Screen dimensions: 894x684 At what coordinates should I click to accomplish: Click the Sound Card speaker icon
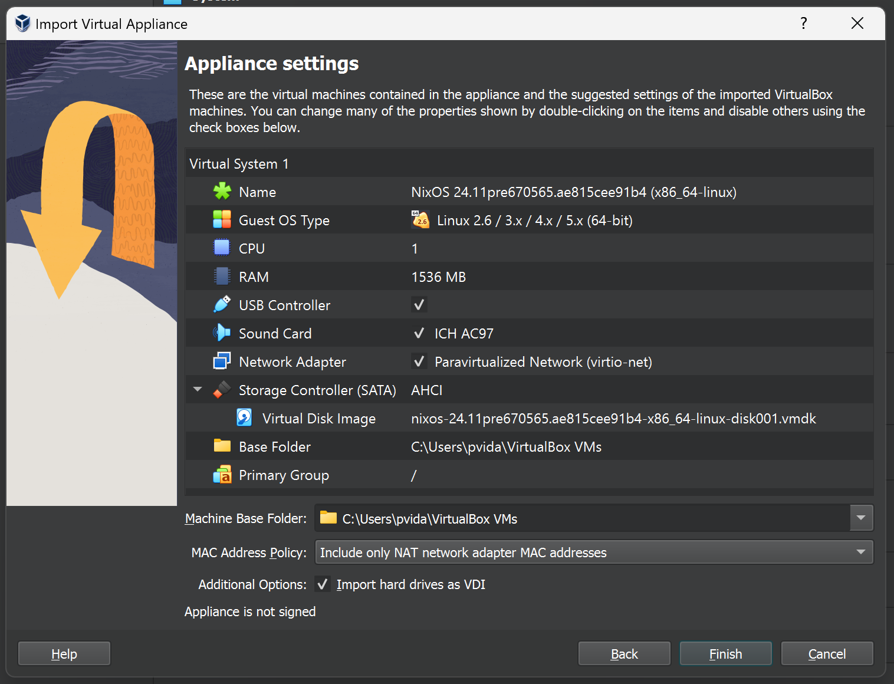pos(222,333)
